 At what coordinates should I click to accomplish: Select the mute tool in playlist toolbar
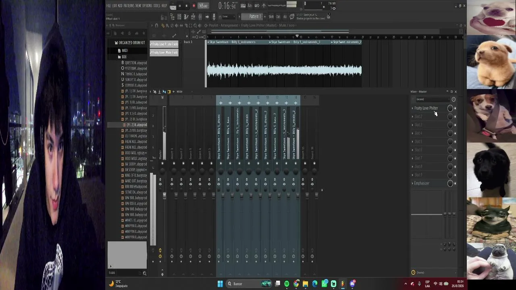(176, 25)
